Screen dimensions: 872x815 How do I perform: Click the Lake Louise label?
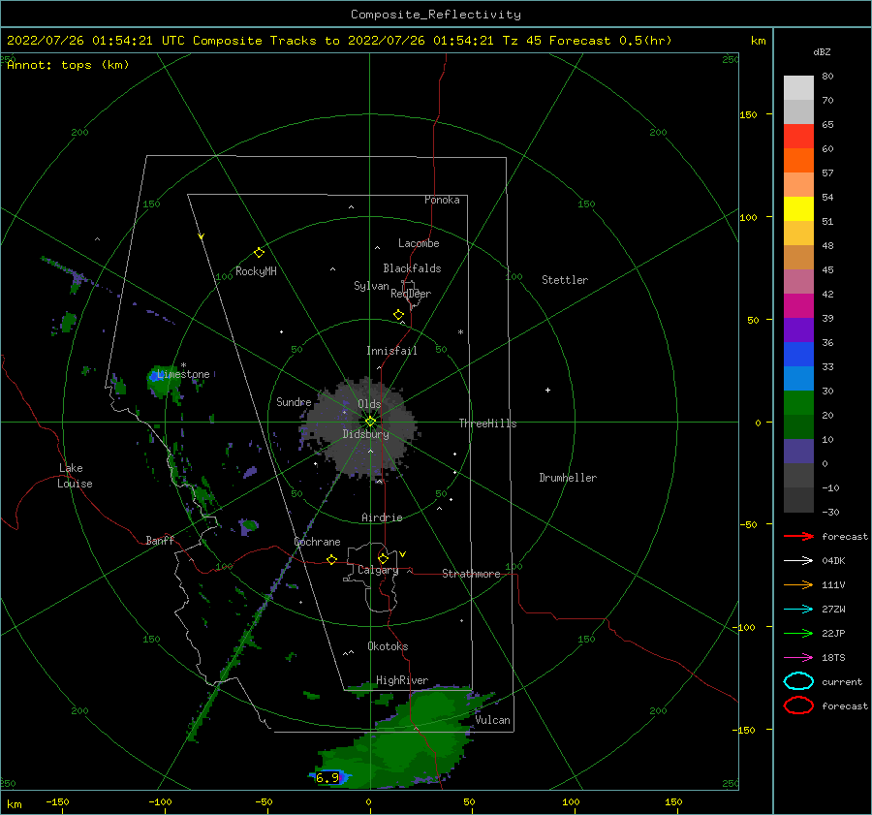(x=75, y=476)
